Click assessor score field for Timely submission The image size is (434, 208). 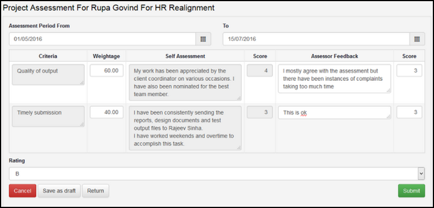pos(409,113)
